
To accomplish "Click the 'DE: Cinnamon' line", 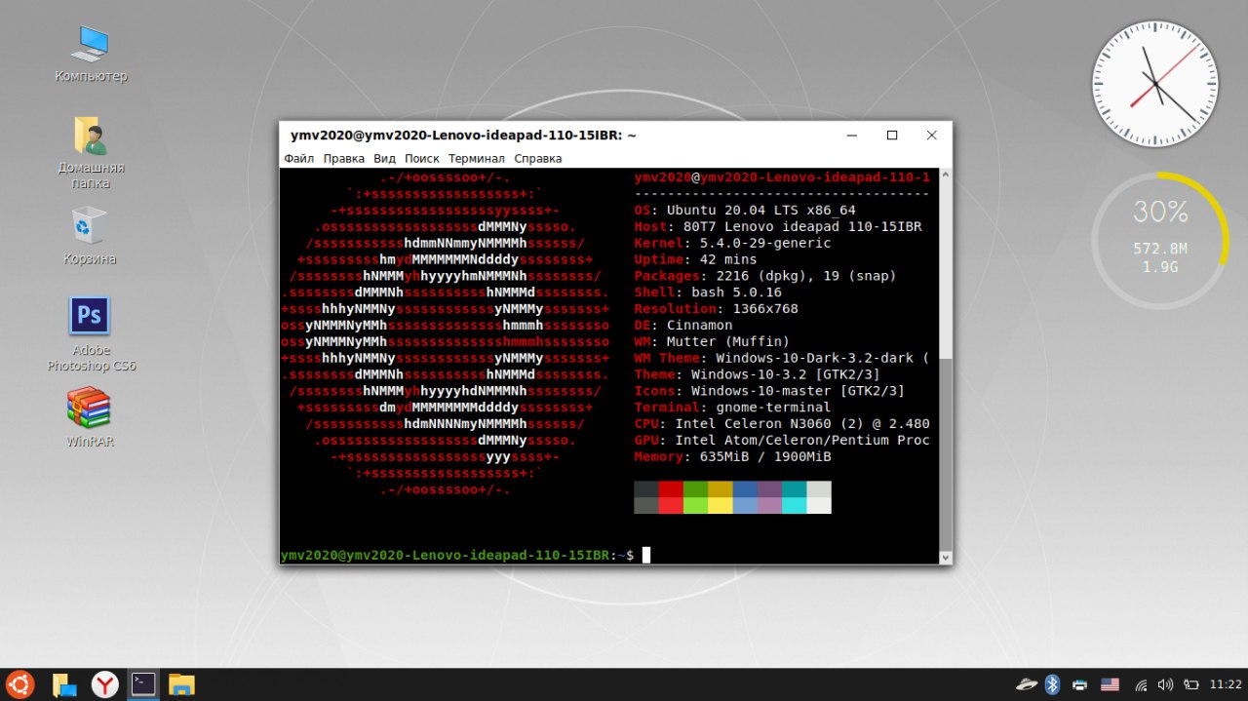I will (683, 326).
